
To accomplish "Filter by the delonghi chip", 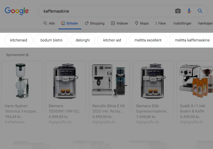I will coord(83,40).
